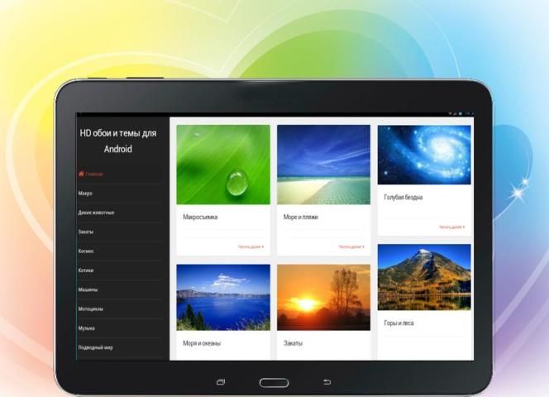Choose Космос from the sidebar menu
The height and width of the screenshot is (397, 549).
[87, 251]
